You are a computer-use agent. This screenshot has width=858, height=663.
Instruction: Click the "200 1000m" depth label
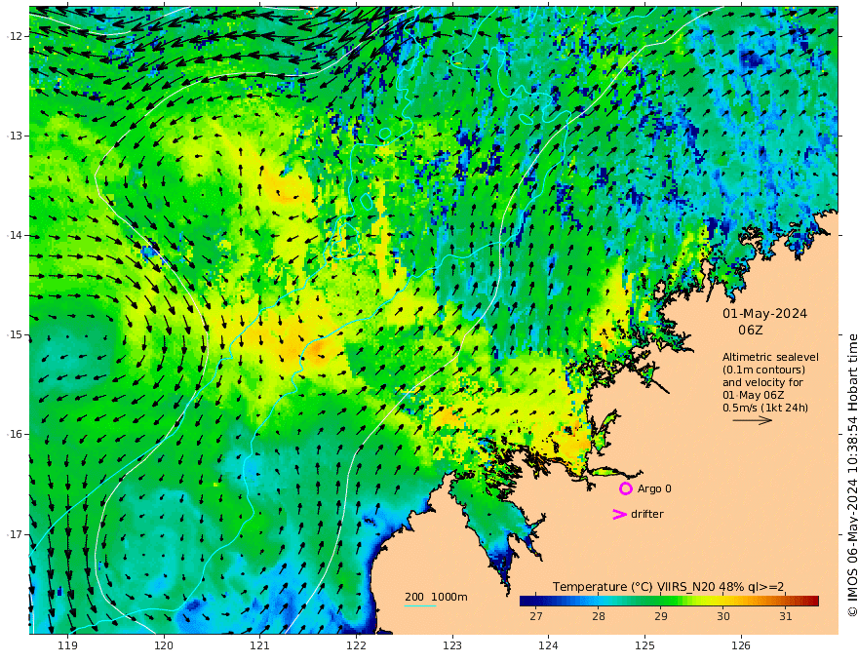tap(436, 597)
